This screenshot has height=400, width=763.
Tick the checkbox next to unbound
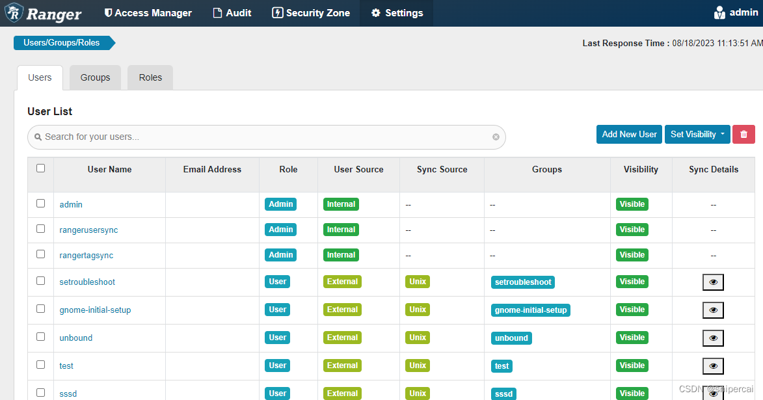[40, 338]
